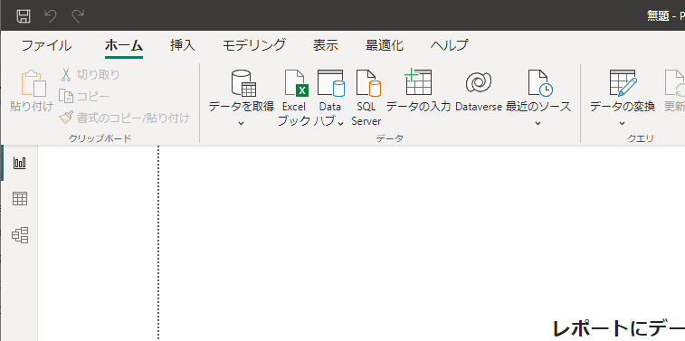Viewport: 685px width, 341px height.
Task: Click the Redo arrow icon
Action: coord(78,16)
